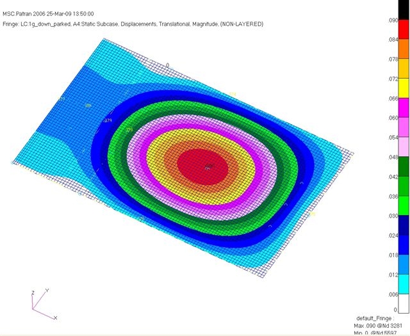Click the .078 legend scale value
Image resolution: width=410 pixels, height=336 pixels.
(x=393, y=60)
